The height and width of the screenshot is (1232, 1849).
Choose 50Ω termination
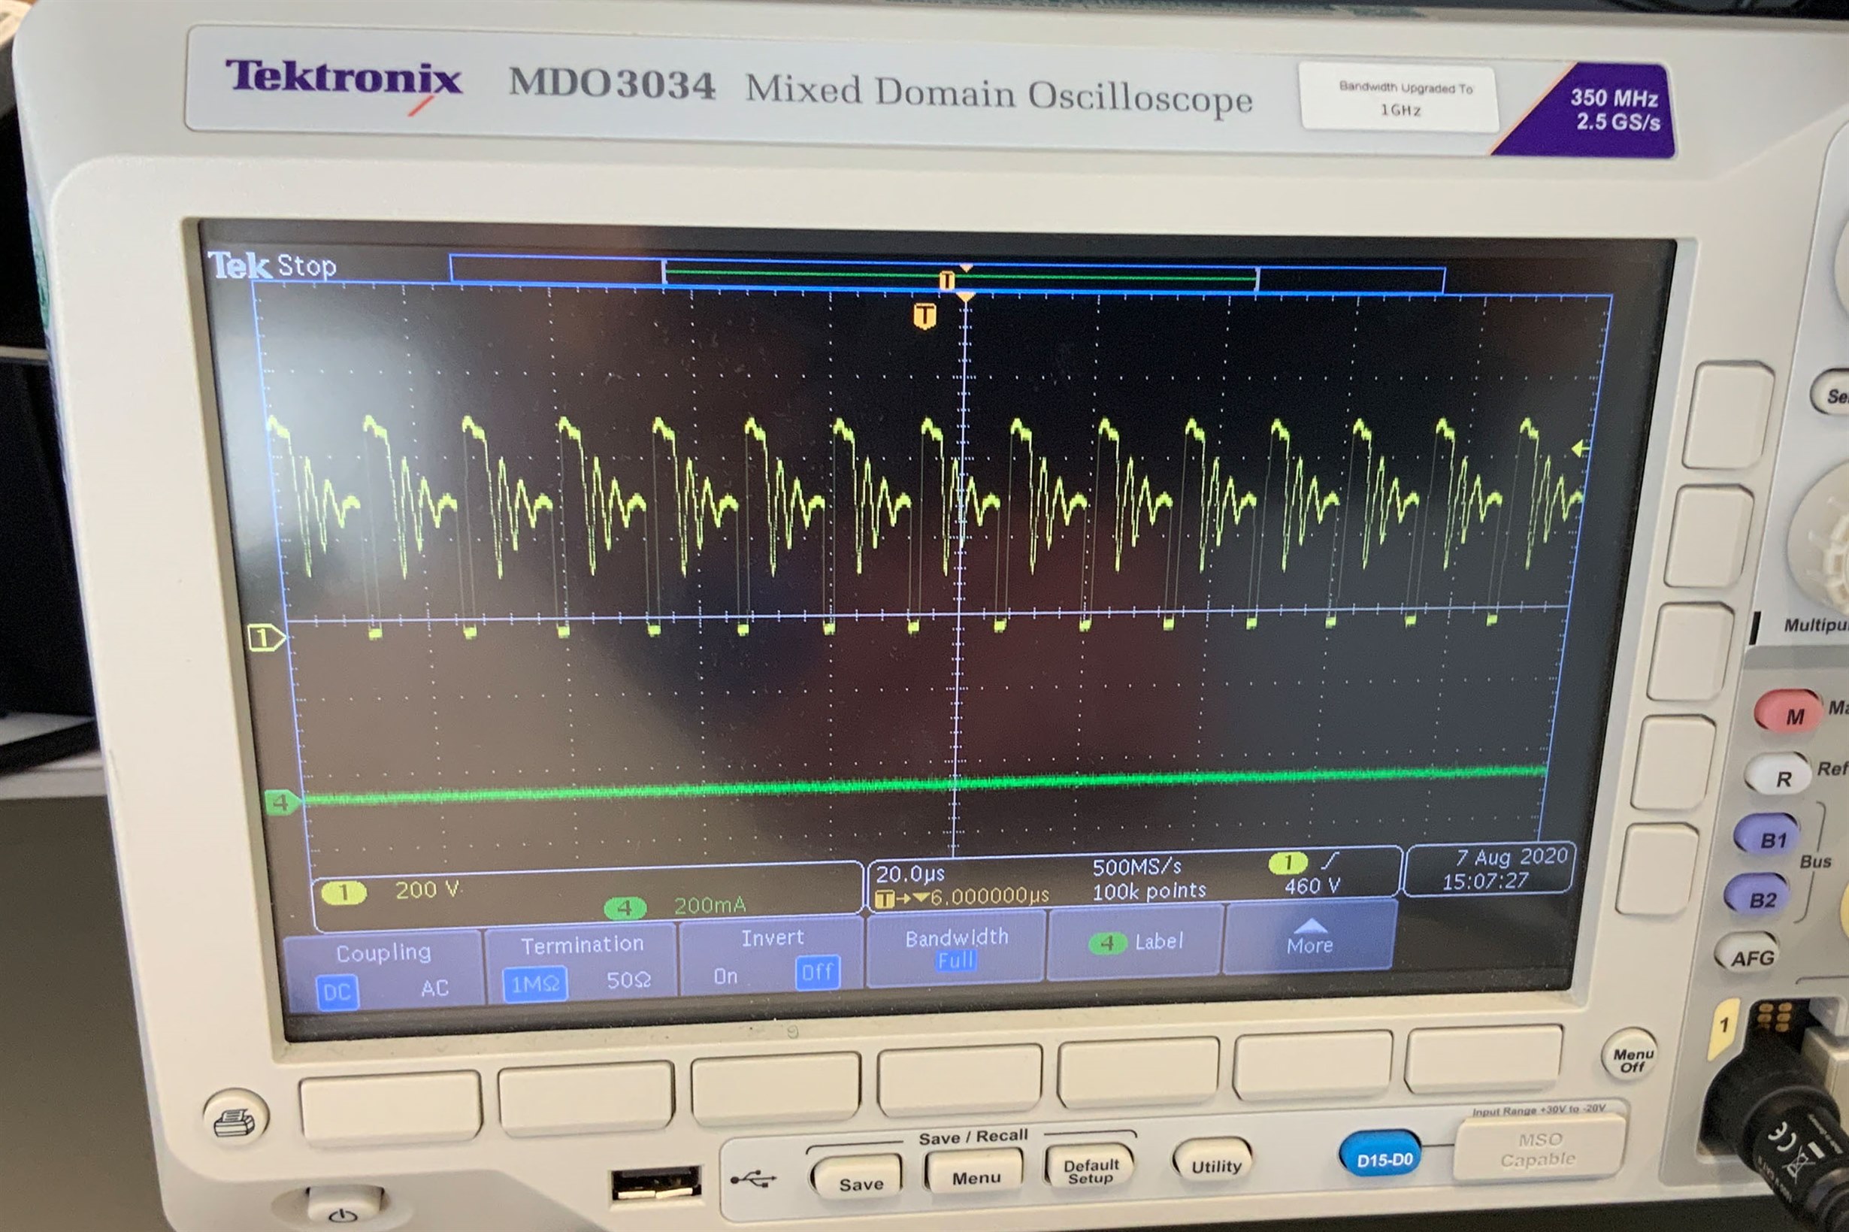pos(628,979)
